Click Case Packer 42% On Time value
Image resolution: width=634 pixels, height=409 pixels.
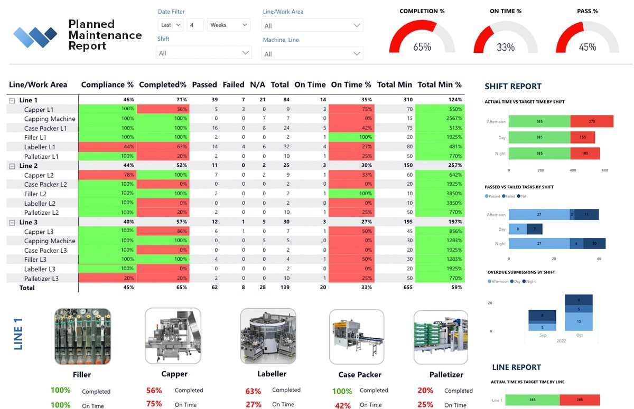pos(342,405)
